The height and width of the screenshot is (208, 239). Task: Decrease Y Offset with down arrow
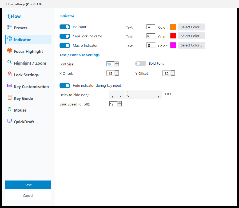[173, 74]
